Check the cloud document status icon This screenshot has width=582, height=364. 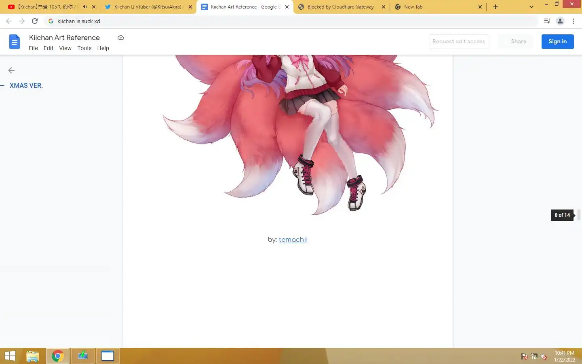point(120,38)
